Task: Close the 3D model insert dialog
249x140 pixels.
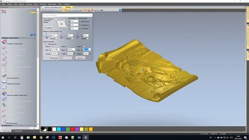Action: pos(91,15)
